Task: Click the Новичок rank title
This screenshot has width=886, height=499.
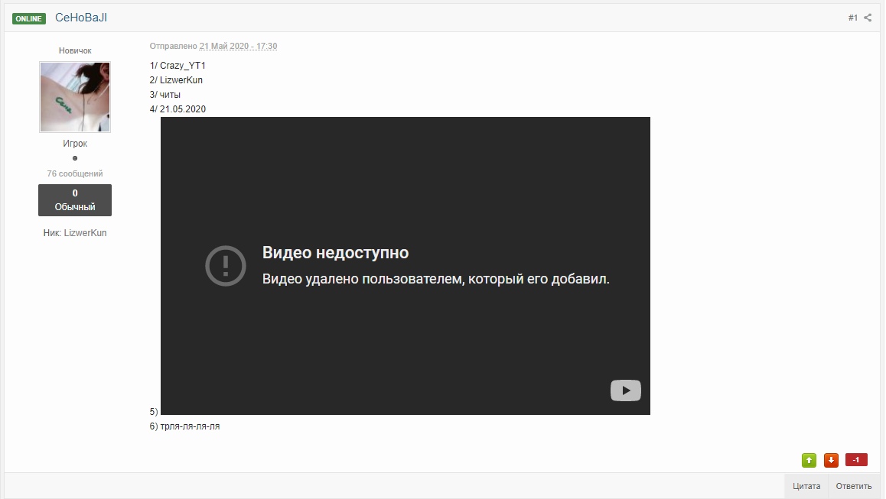Action: coord(75,50)
